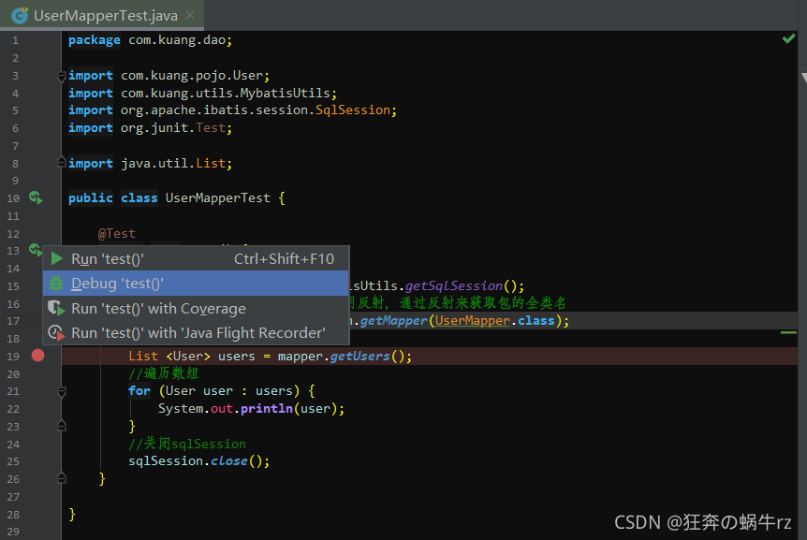The height and width of the screenshot is (540, 807).
Task: Select Run 'test()' with Coverage
Action: pos(196,308)
